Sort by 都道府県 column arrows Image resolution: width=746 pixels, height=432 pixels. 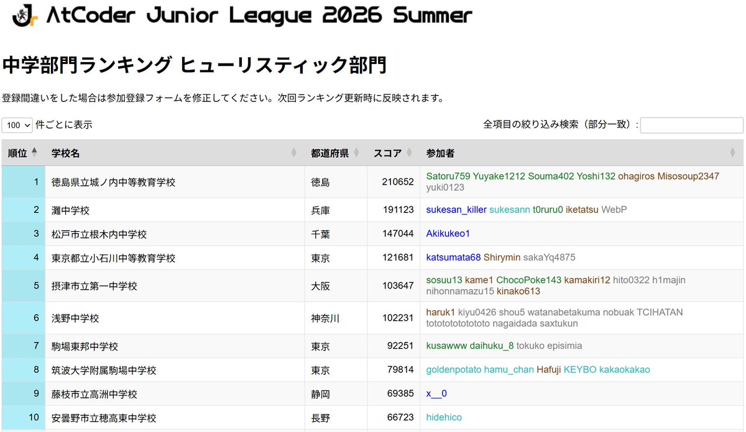pos(357,152)
